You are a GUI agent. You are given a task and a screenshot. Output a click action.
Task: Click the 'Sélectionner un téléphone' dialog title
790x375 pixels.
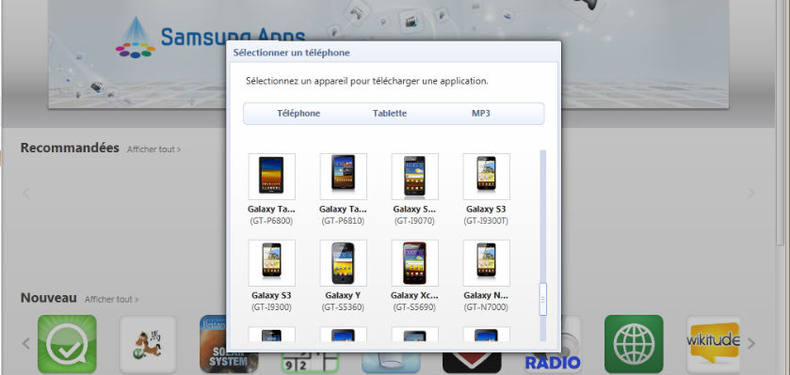pyautogui.click(x=291, y=53)
